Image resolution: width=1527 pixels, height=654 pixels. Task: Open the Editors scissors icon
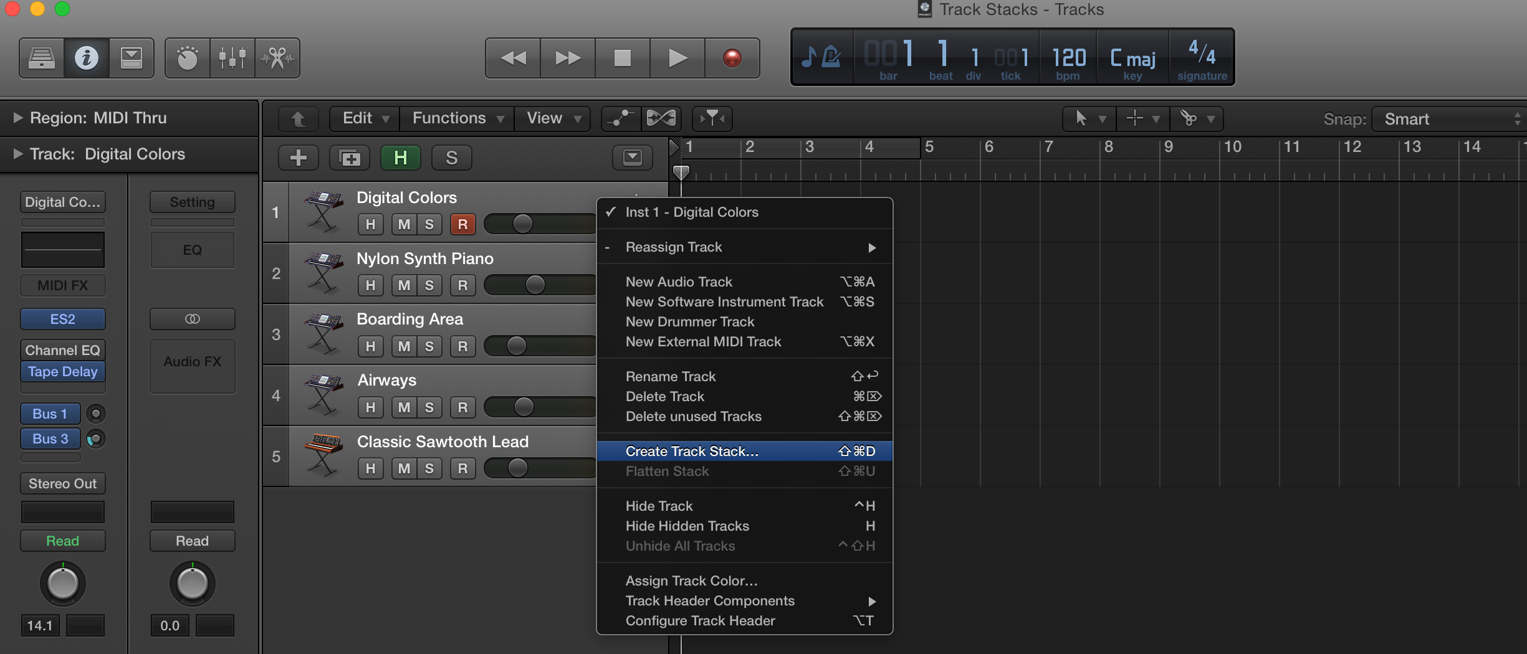tap(277, 58)
